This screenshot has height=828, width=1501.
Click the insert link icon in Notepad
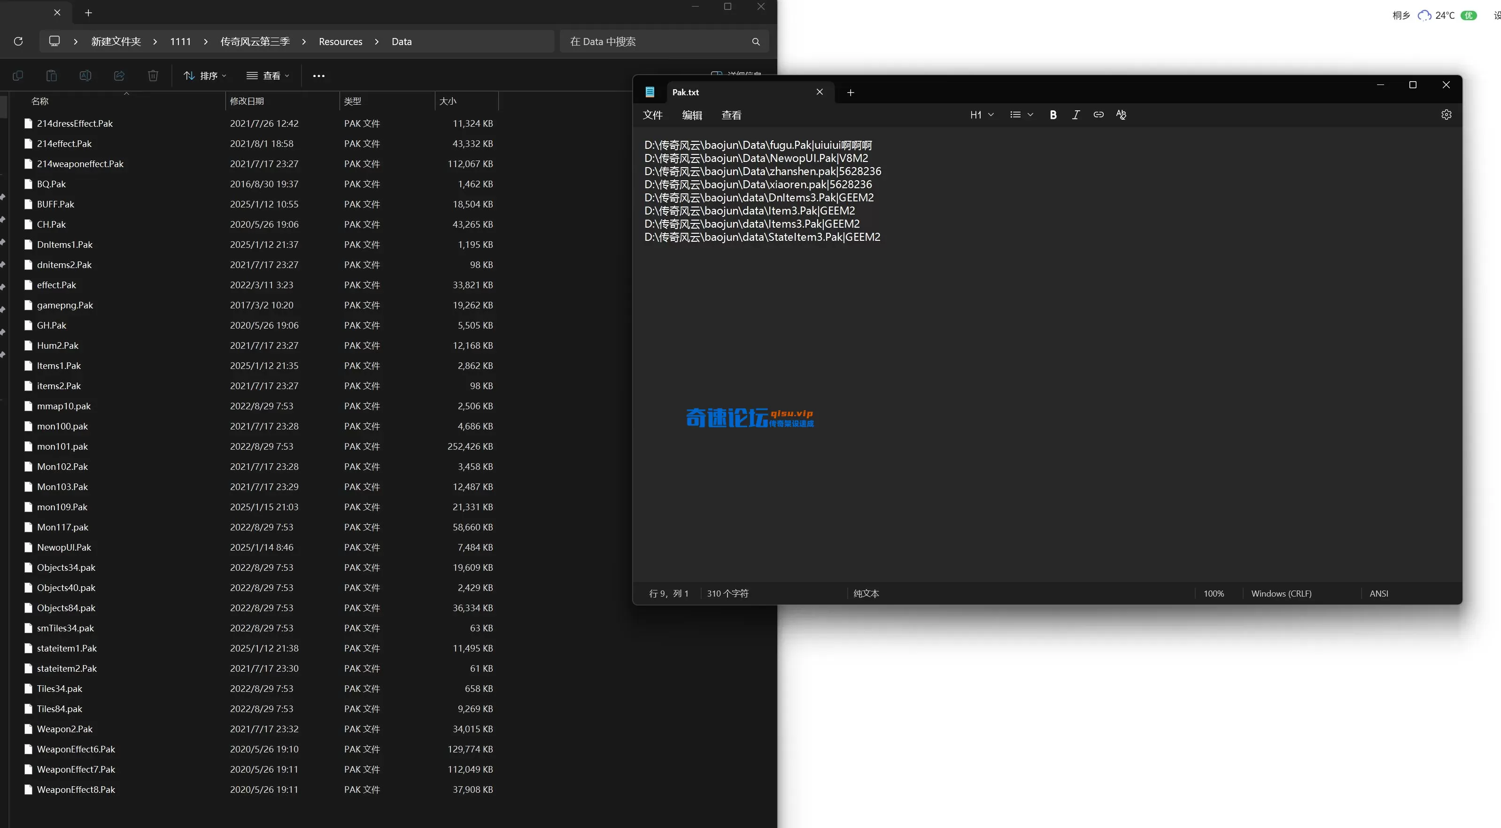[1099, 115]
